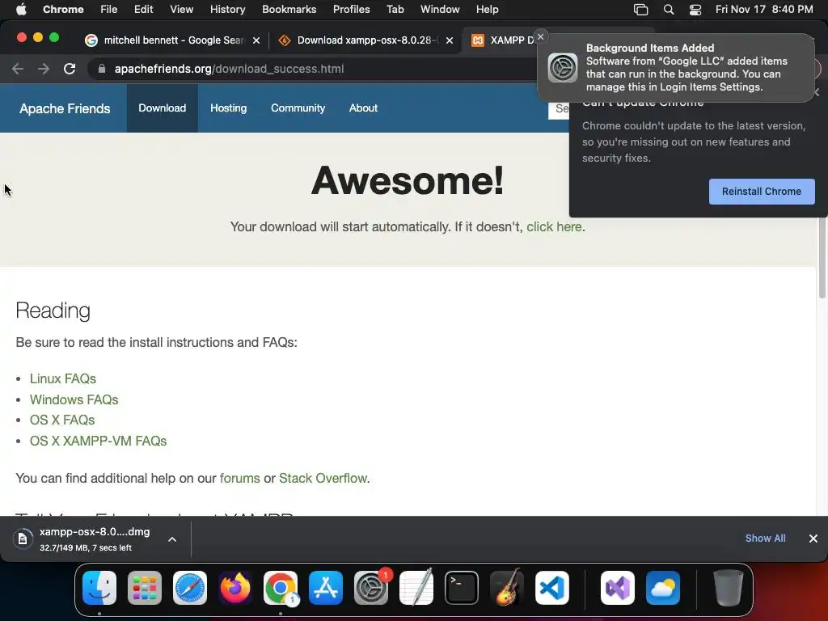
Task: Open the Window menu
Action: coord(440,9)
